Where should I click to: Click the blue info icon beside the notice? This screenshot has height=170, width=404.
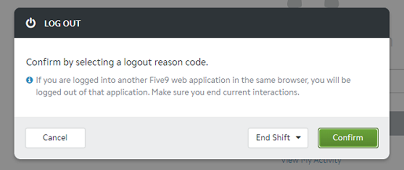[30, 80]
